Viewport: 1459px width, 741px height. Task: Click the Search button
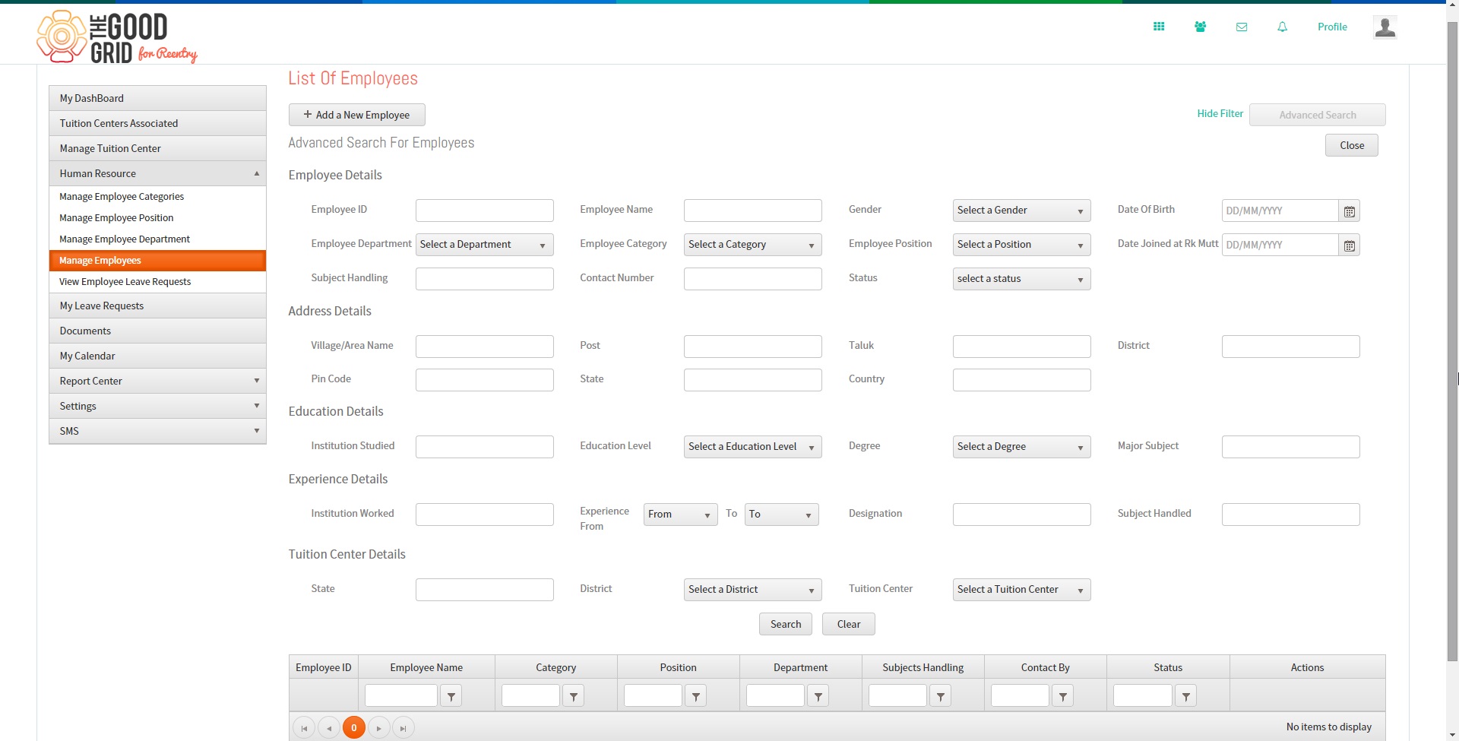(785, 624)
